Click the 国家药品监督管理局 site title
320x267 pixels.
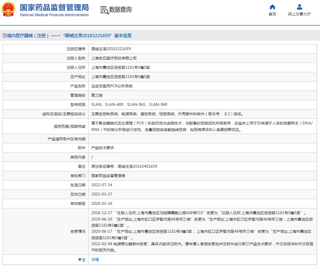(54, 7)
